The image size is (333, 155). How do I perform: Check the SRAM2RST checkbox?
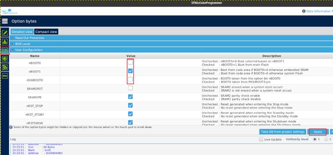(x=130, y=88)
